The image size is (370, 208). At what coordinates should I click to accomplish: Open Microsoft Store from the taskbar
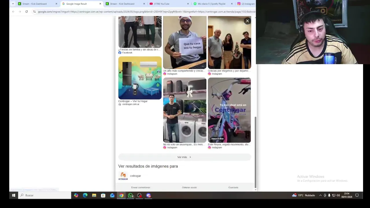pyautogui.click(x=103, y=195)
